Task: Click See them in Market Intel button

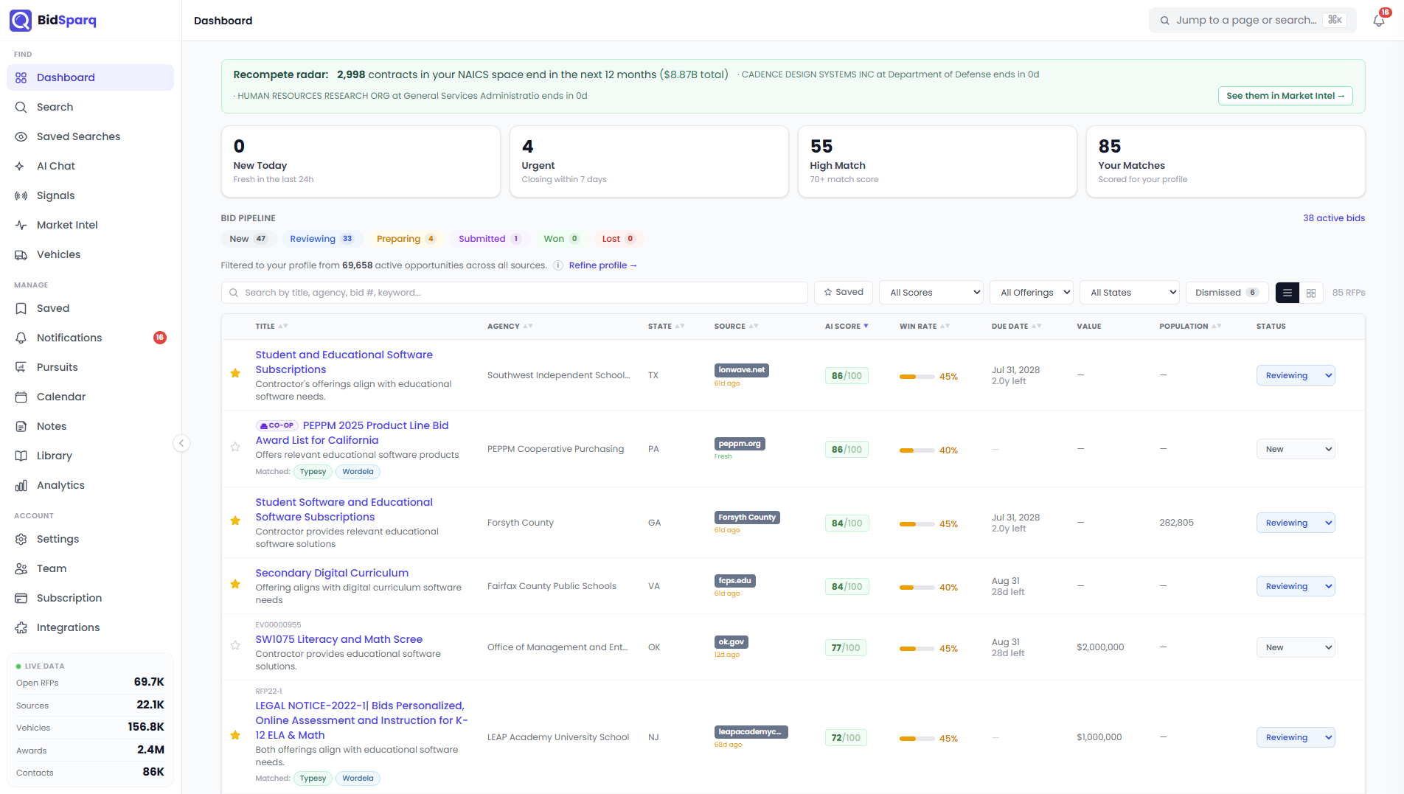Action: 1285,96
